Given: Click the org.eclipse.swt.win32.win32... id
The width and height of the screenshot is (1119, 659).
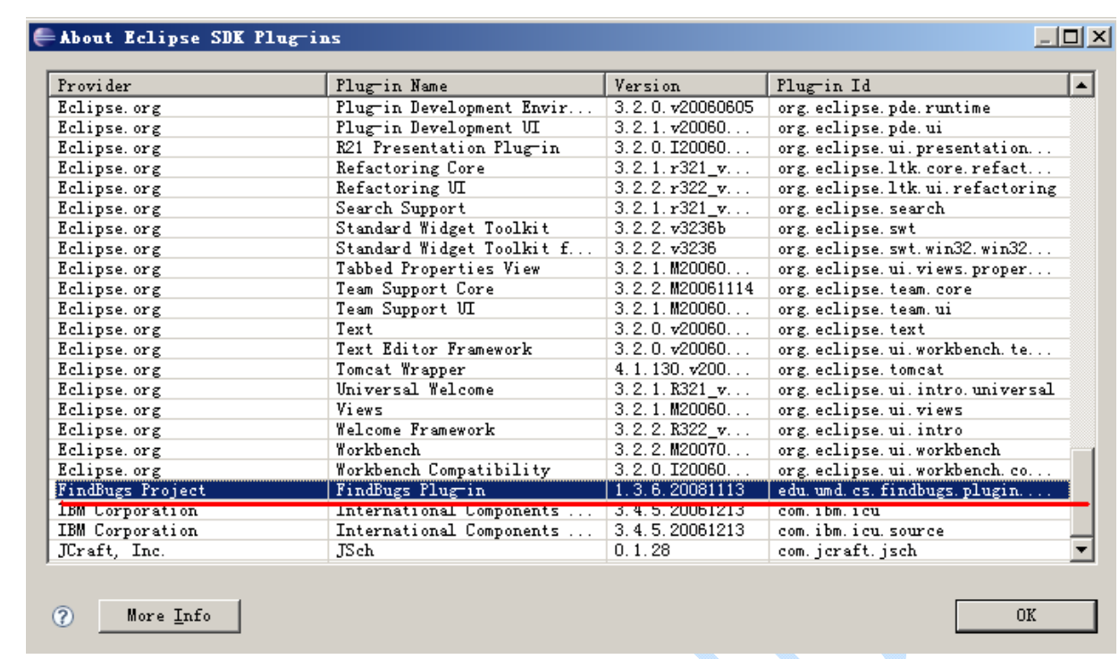Looking at the screenshot, I should tap(914, 249).
